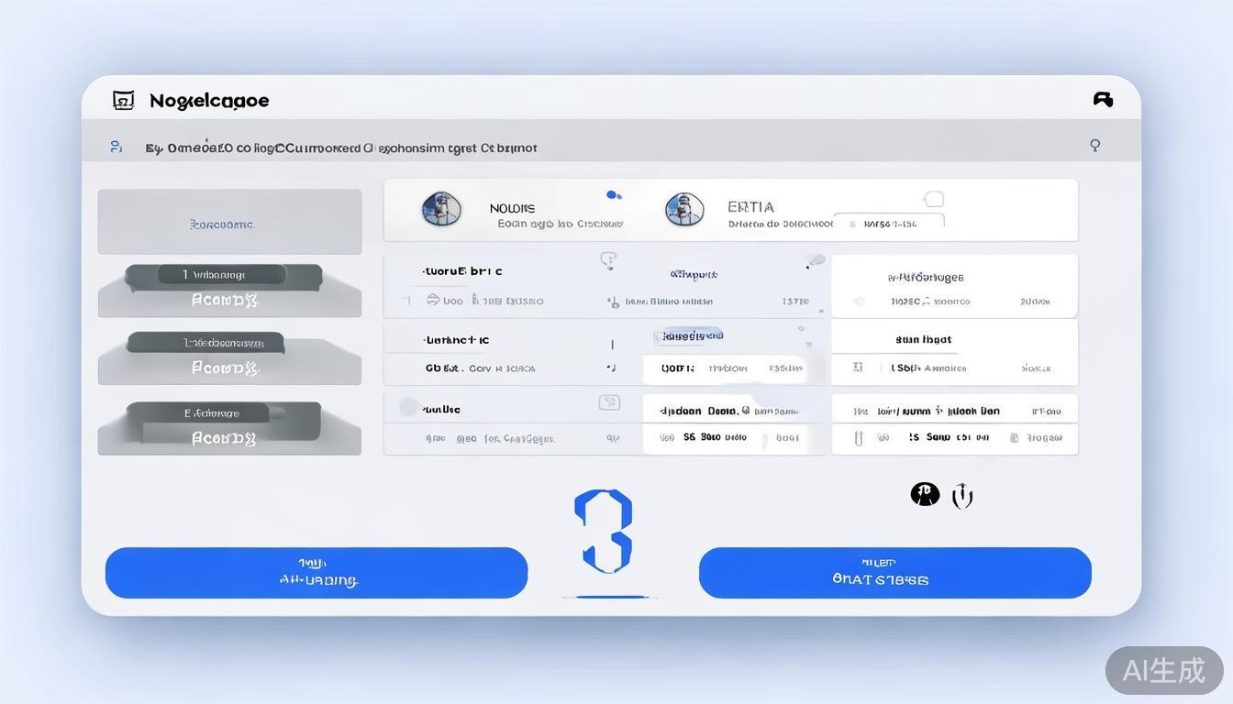1233x704 pixels.
Task: Click the large blue number 3 logo
Action: 605,532
